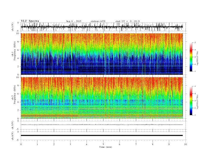Click inside the ch.2 spectrogram plot
Image resolution: width=209 pixels, height=162 pixels.
pyautogui.click(x=102, y=98)
